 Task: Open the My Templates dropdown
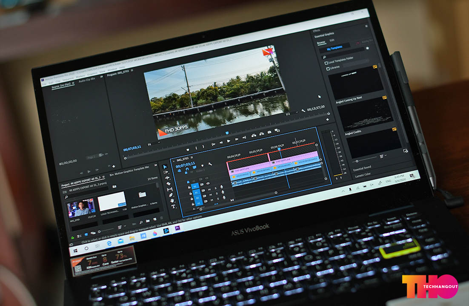coord(334,48)
